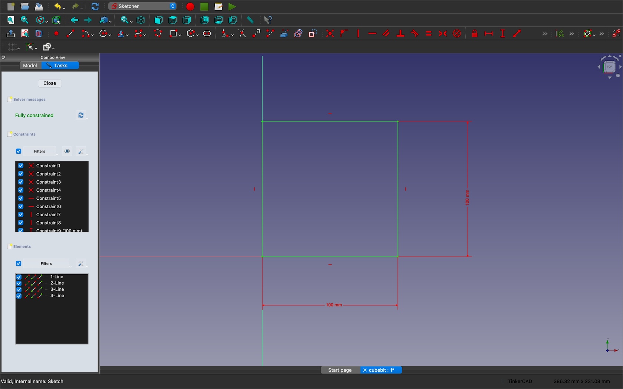Select the Create fillet tool

(225, 34)
